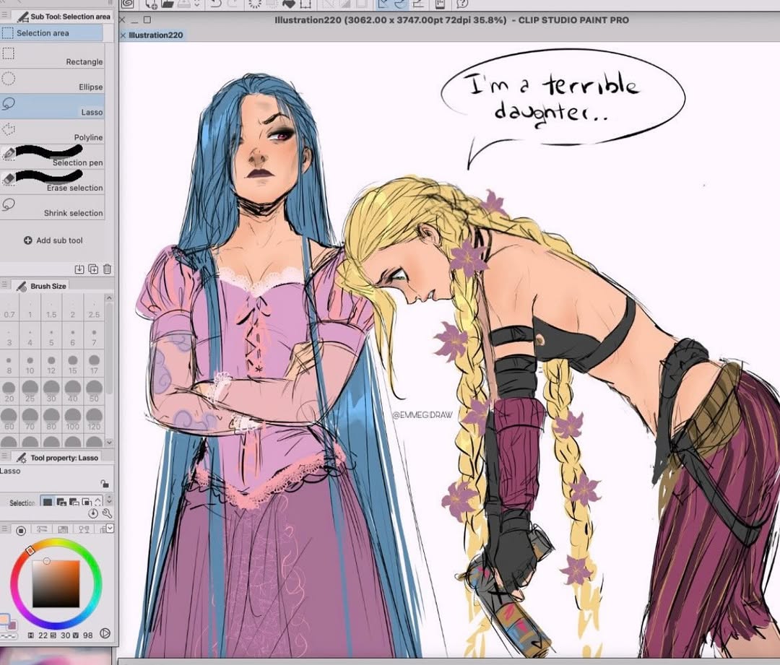
Task: Click the Add sub tool button
Action: click(x=53, y=240)
